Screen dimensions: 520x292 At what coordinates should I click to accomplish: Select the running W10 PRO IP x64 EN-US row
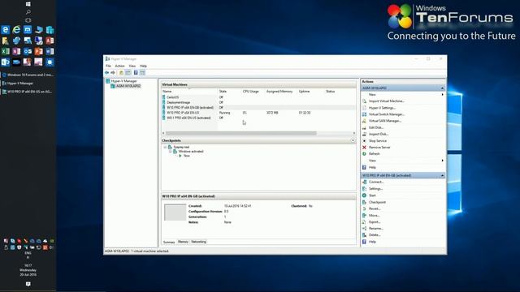coord(258,113)
